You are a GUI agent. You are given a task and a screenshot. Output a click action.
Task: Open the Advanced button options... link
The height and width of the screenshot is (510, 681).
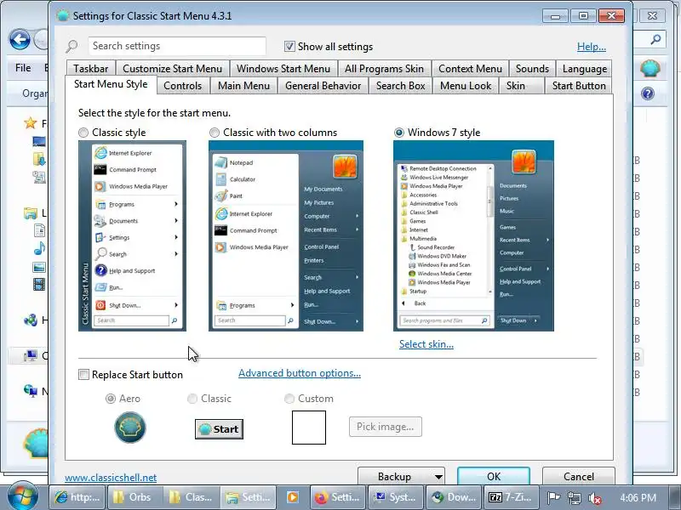(300, 373)
